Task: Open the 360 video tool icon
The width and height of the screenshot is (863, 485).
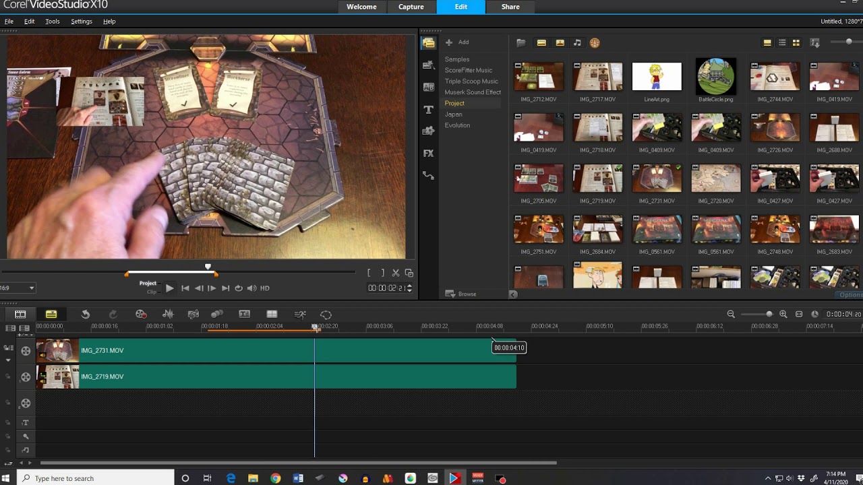Action: pos(326,315)
